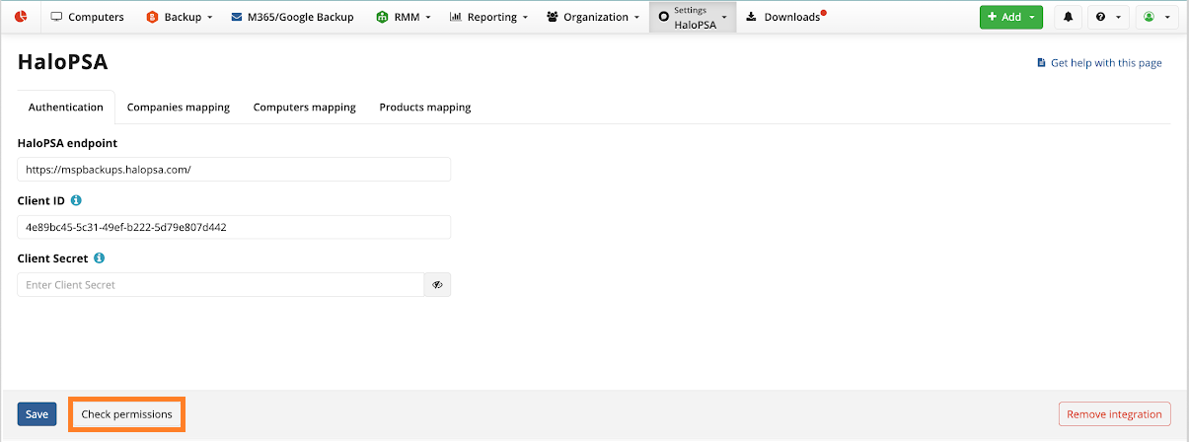Click Check permissions button
Image resolution: width=1189 pixels, height=442 pixels.
(x=126, y=414)
